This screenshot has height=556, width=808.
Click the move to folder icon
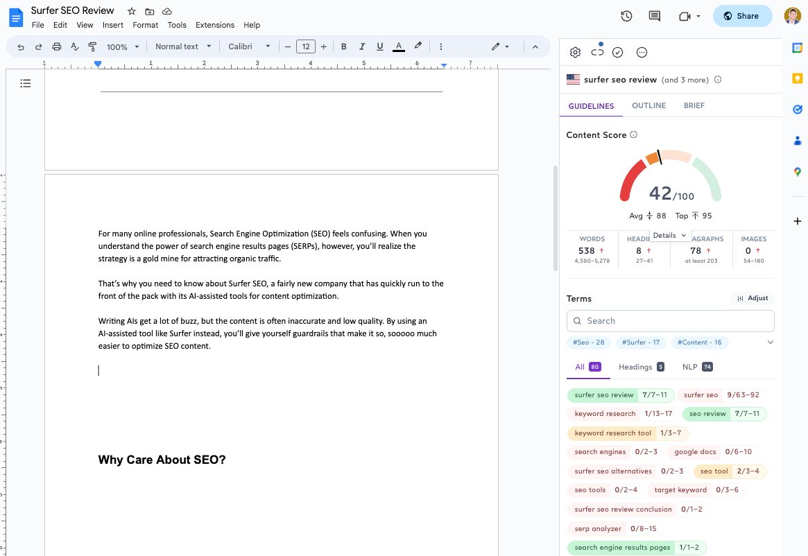tap(149, 11)
